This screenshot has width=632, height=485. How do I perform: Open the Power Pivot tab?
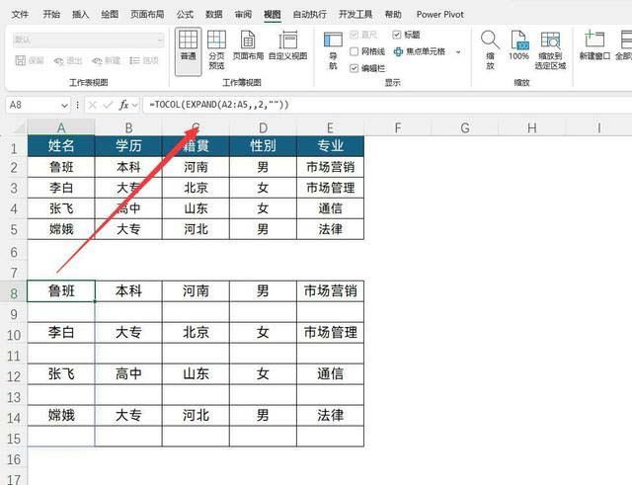442,15
